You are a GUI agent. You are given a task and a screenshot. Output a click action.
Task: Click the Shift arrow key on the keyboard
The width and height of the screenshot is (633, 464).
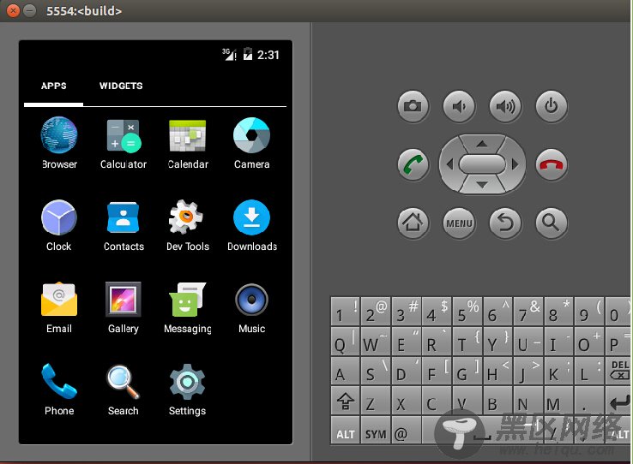point(345,401)
